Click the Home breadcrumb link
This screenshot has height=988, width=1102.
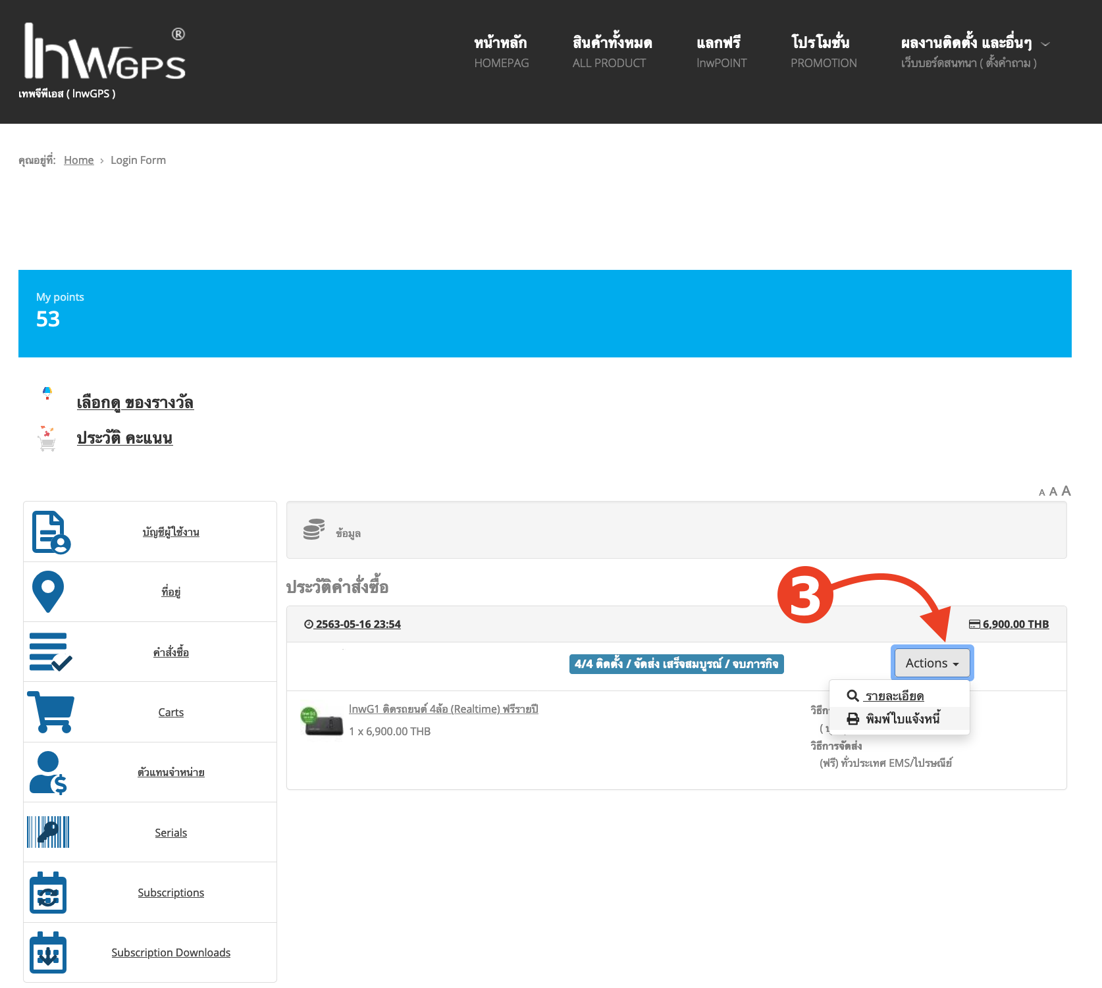(78, 160)
